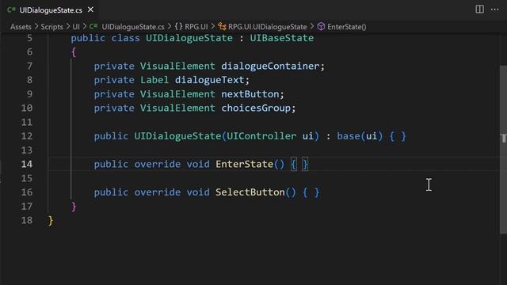Screen dimensions: 507x285
Task: Open the Assets breadcrumb folder
Action: [21, 27]
